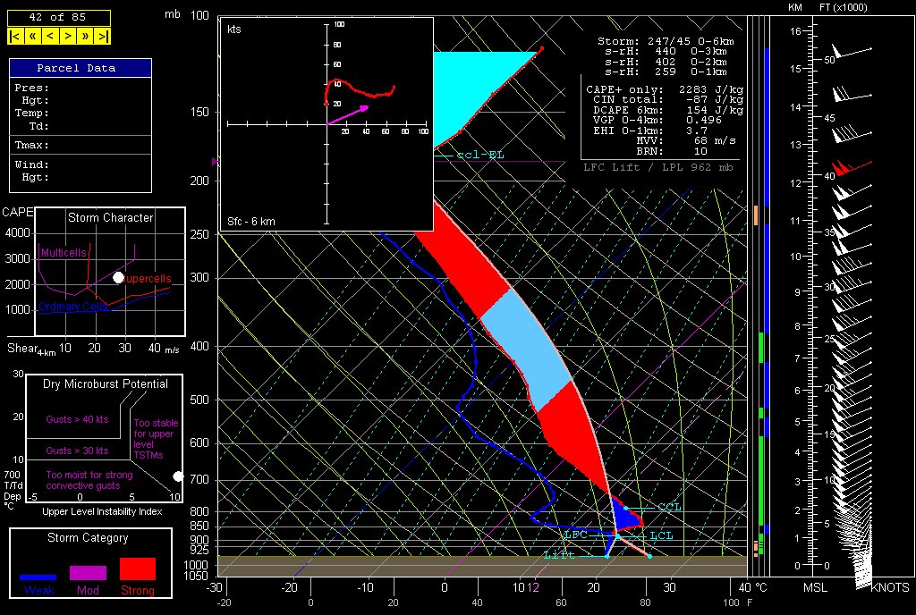The height and width of the screenshot is (615, 916).
Task: Click the ccl-EL label near 180 mb
Action: click(x=479, y=155)
